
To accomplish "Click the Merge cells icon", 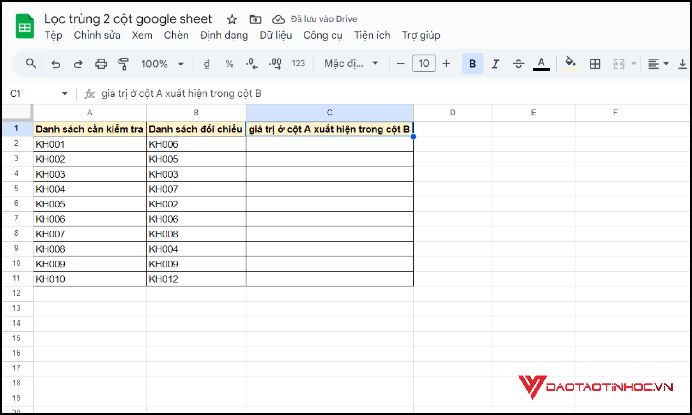I will point(620,64).
